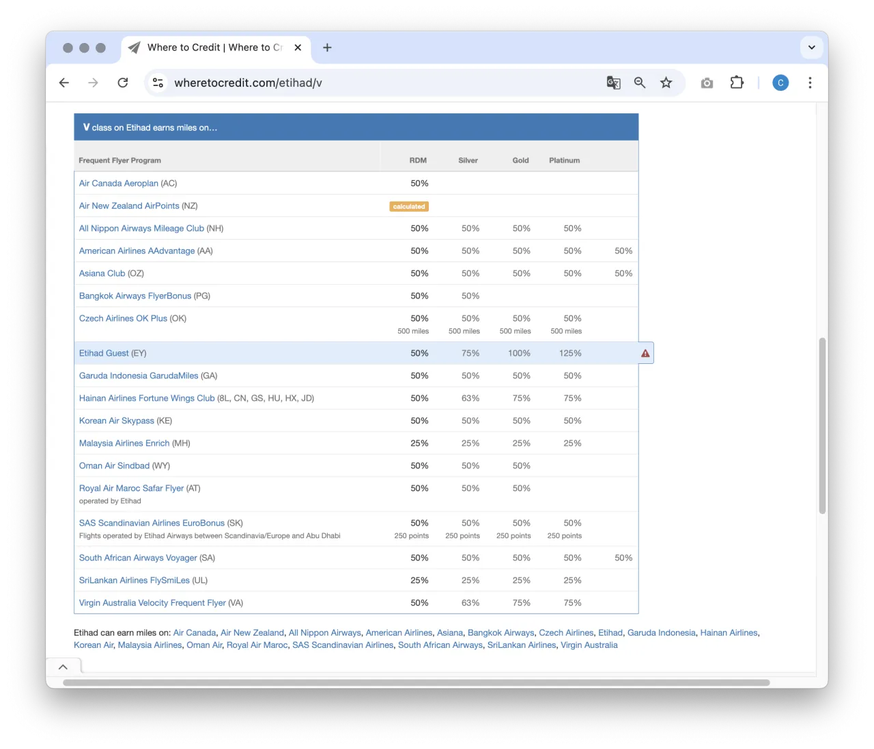Open Virgin Australia Velocity Frequent Flyer link
Image resolution: width=874 pixels, height=749 pixels.
152,603
